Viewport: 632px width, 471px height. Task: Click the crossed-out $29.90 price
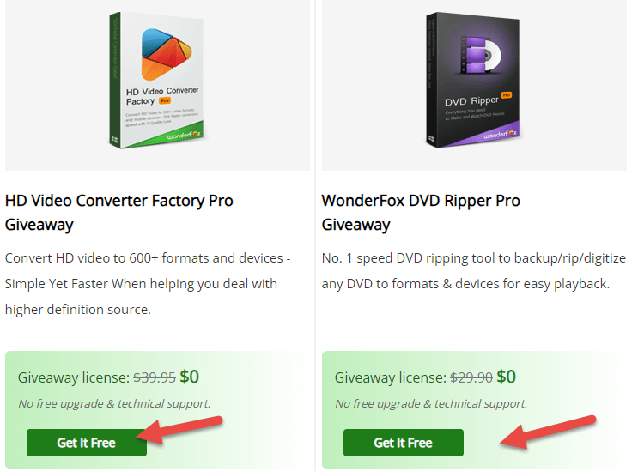tap(471, 377)
